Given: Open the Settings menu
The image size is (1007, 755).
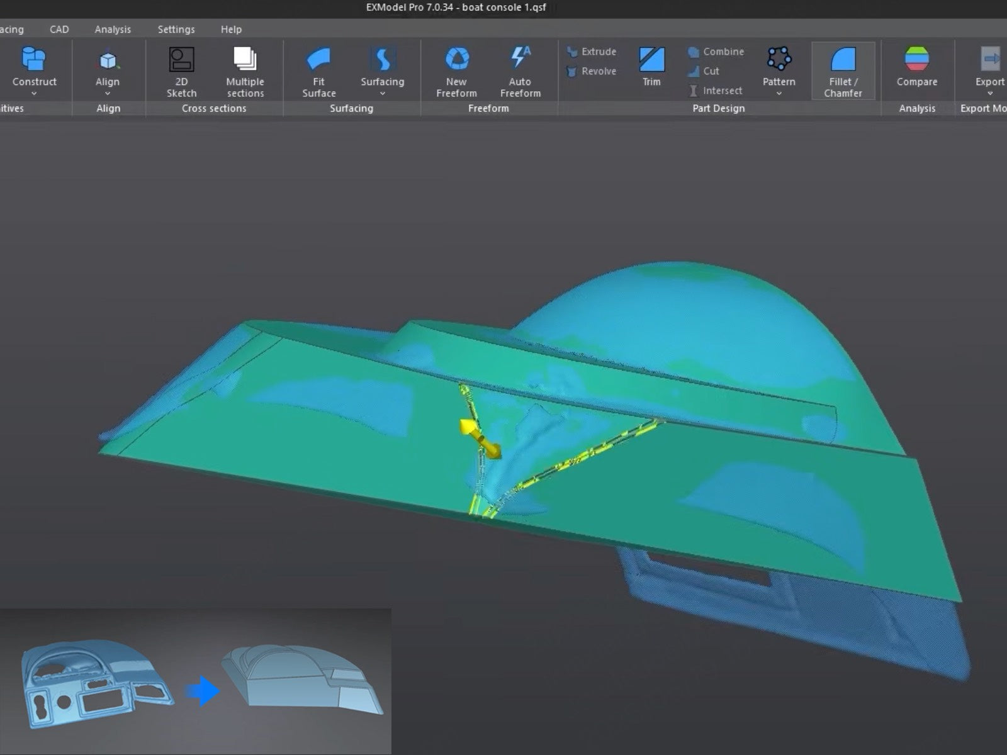Looking at the screenshot, I should pyautogui.click(x=176, y=29).
